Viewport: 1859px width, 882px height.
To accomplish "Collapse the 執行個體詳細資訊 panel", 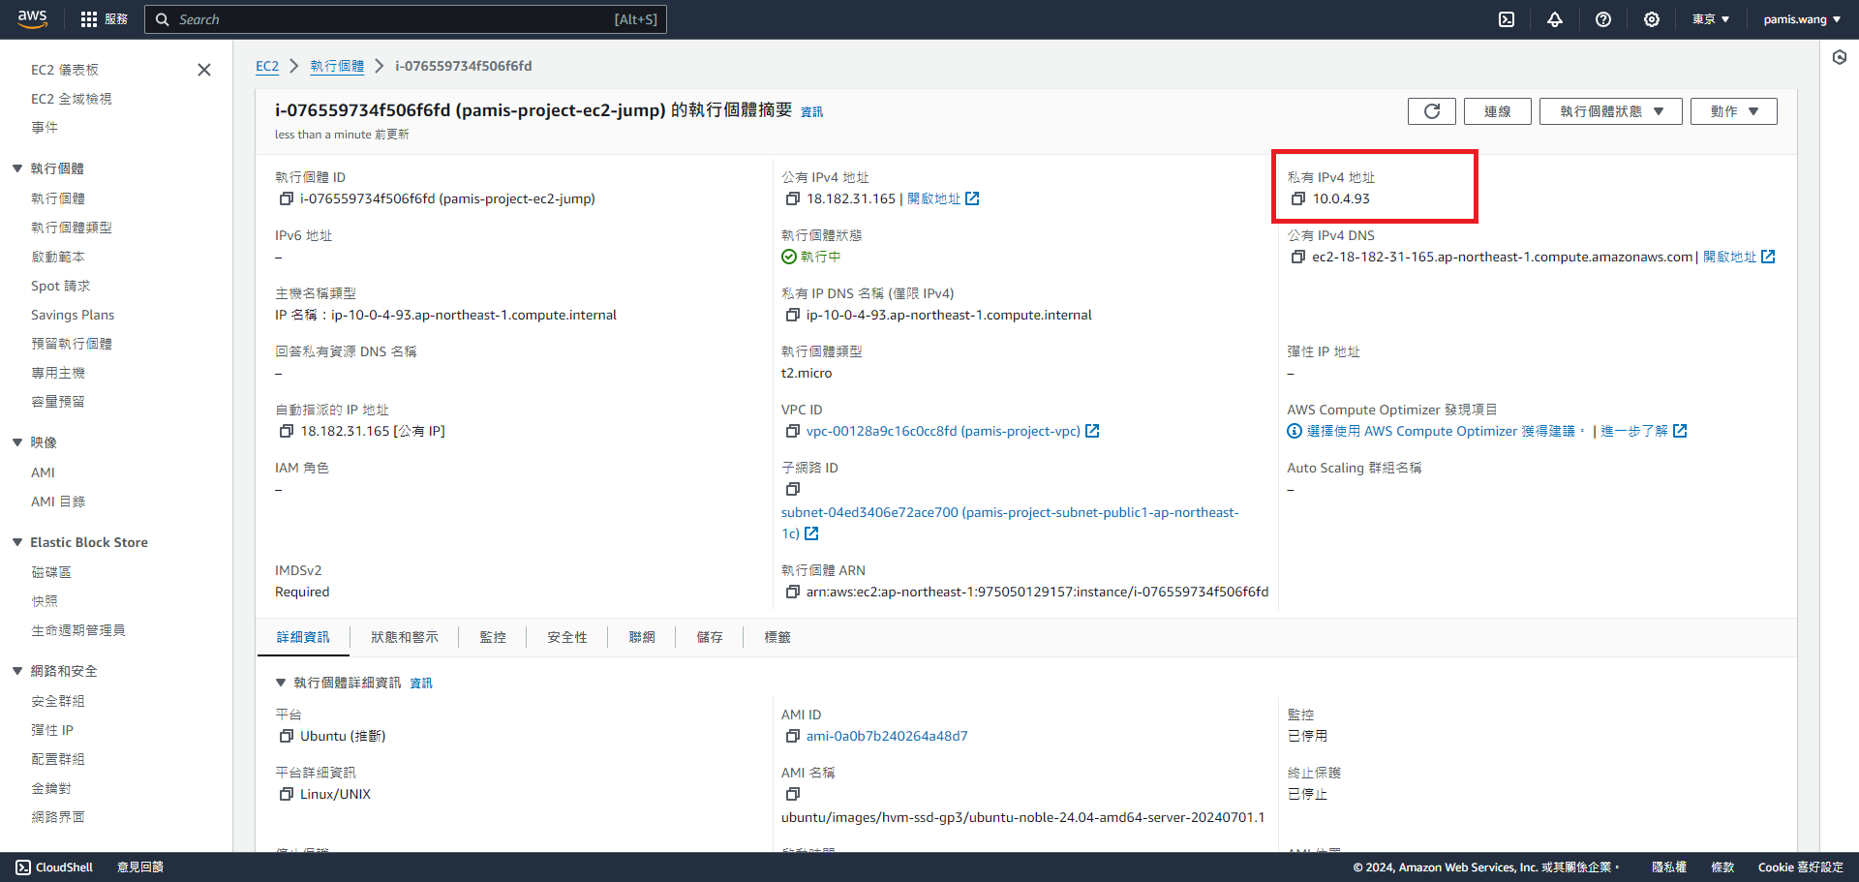I will 281,683.
